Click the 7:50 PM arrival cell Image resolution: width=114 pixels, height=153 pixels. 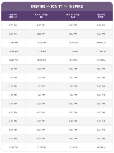pyautogui.click(x=101, y=121)
